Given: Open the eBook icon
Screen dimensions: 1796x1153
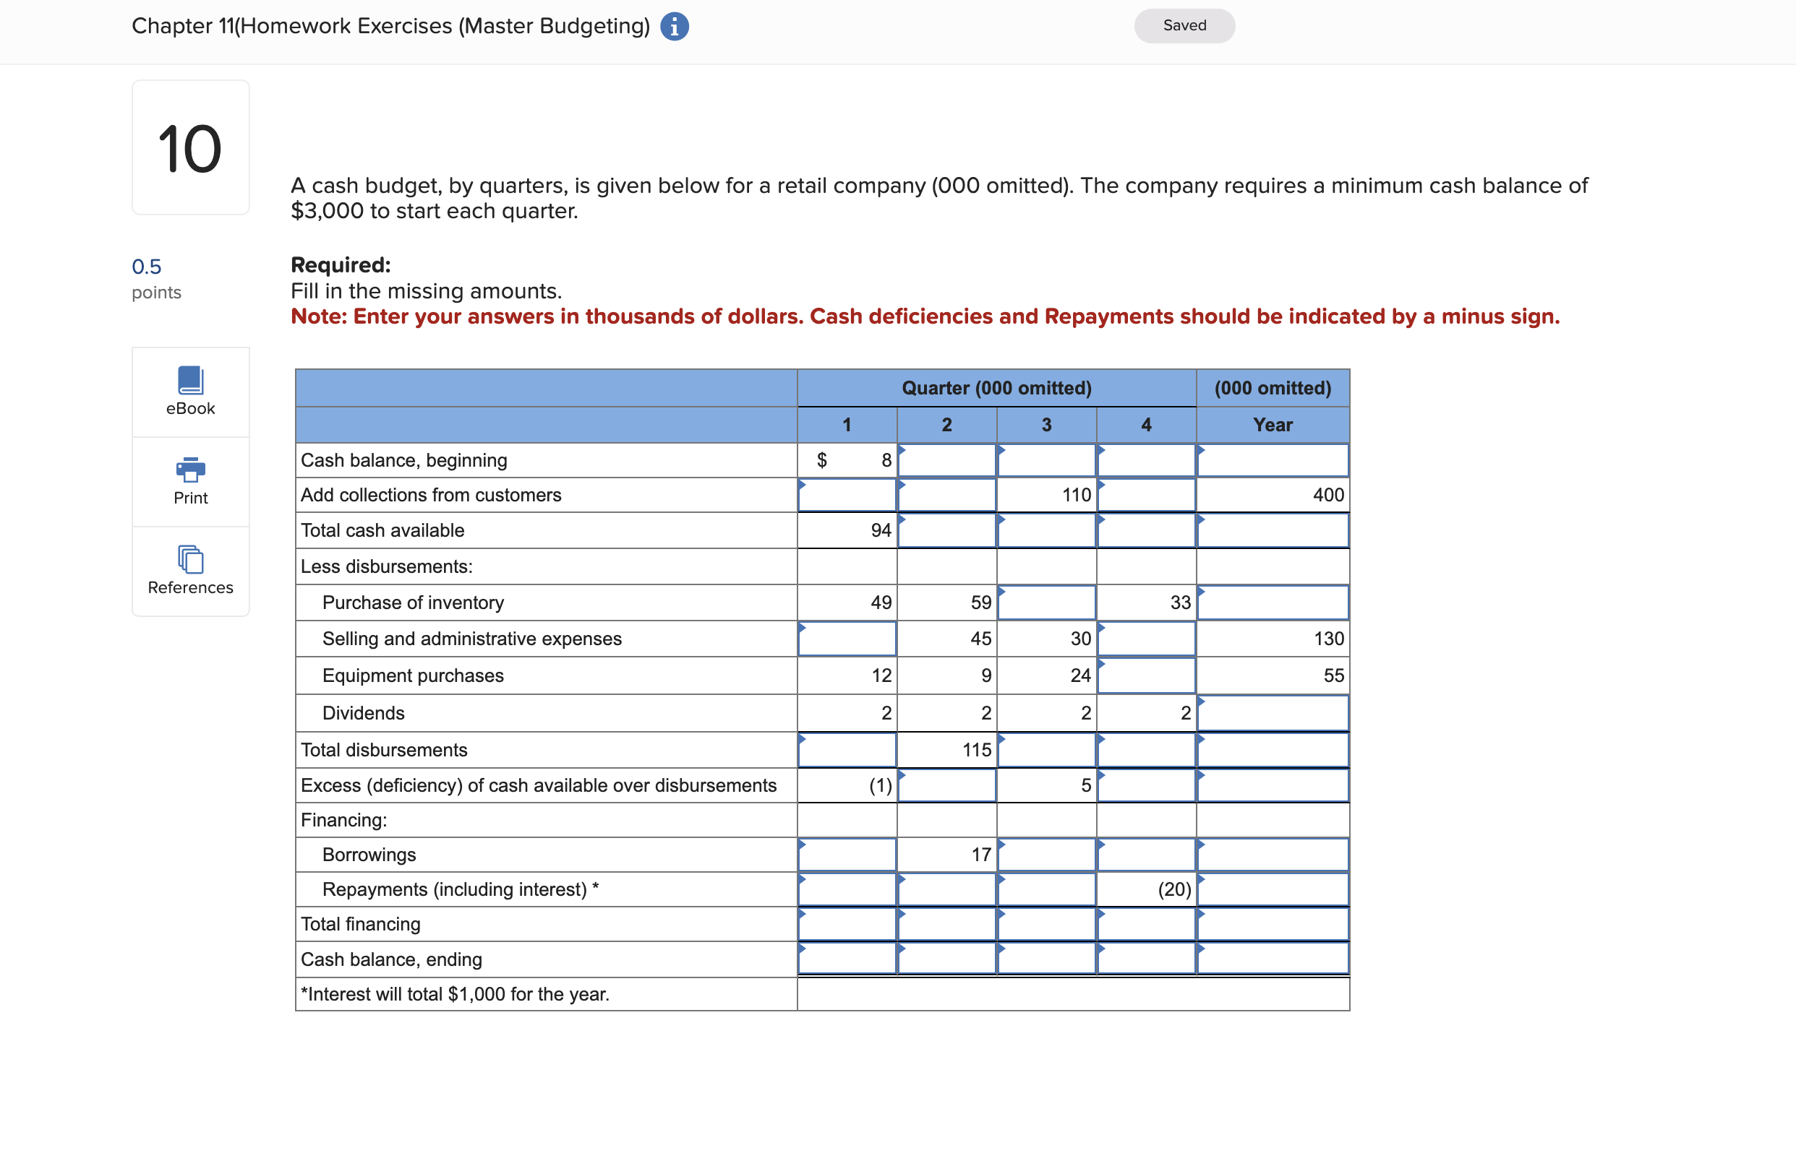Looking at the screenshot, I should [190, 380].
